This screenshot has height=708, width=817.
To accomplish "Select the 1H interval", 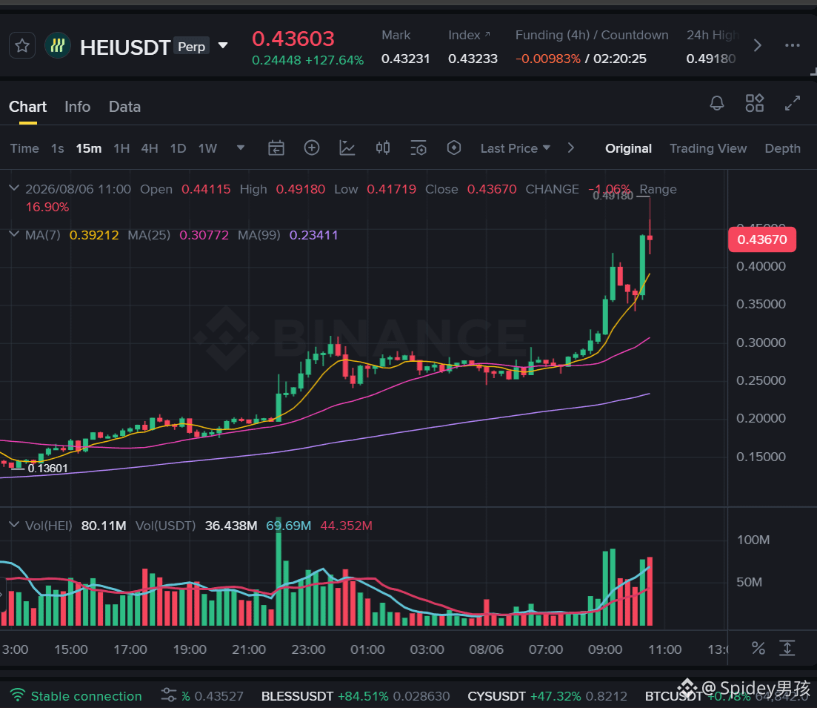I will tap(121, 148).
